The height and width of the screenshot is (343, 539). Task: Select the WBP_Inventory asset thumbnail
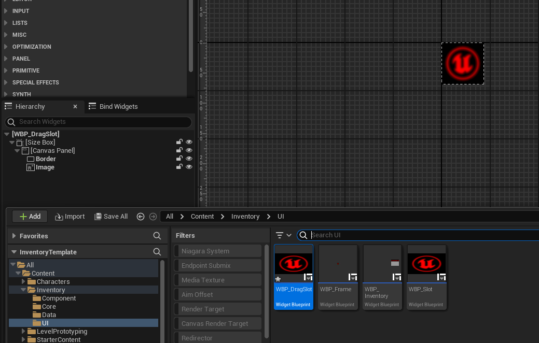(x=382, y=277)
